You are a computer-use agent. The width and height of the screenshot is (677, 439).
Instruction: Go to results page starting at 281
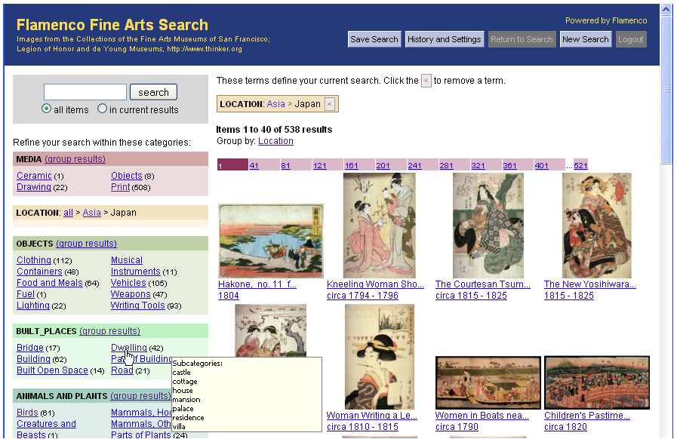coord(447,165)
